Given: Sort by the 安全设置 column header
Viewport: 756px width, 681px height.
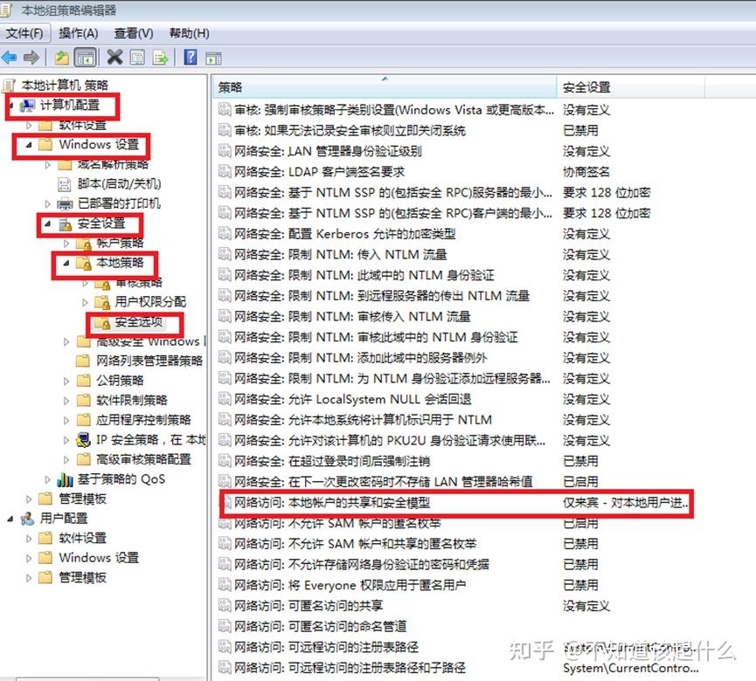Looking at the screenshot, I should coord(631,87).
